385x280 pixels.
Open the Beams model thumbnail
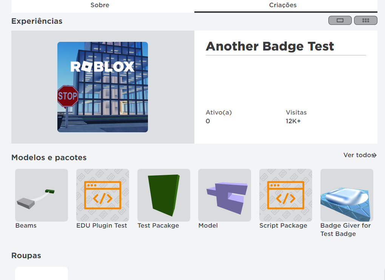click(42, 195)
